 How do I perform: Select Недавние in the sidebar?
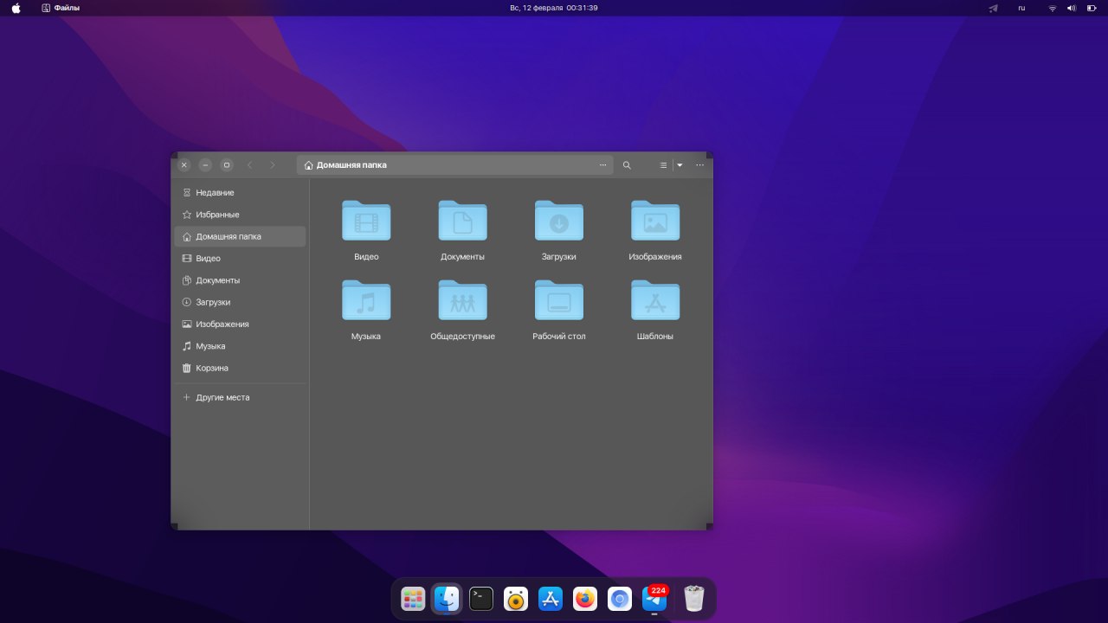[215, 193]
